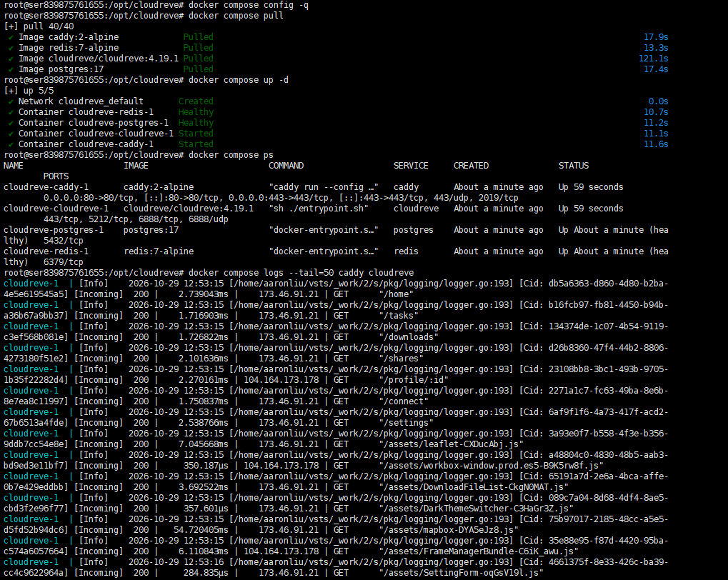
Task: Click "Container cloudreve-postgres-1" in the up list
Action: click(94, 123)
